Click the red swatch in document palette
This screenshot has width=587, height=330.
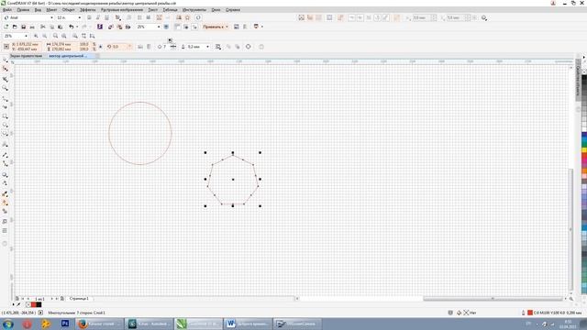click(x=33, y=305)
